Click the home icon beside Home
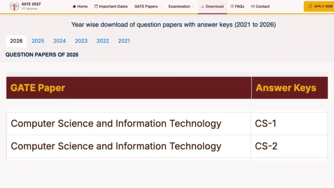This screenshot has height=188, width=334. (74, 6)
